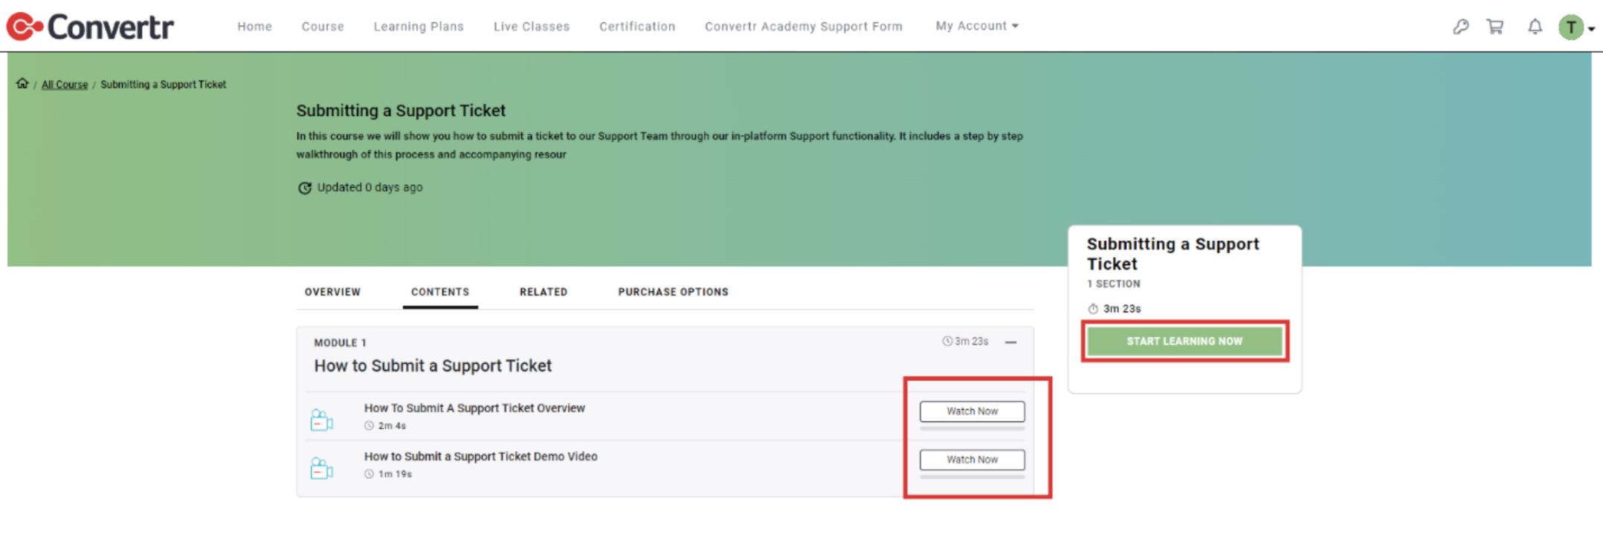
Task: Click the clock icon in course card
Action: [1093, 309]
